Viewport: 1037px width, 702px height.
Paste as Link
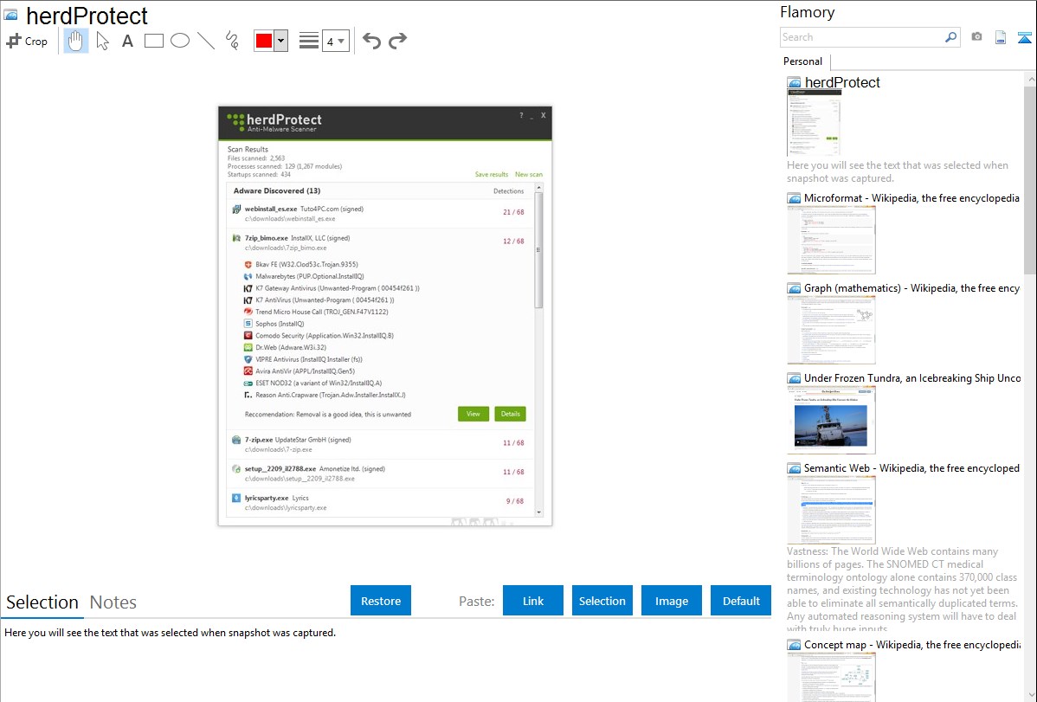(x=533, y=601)
